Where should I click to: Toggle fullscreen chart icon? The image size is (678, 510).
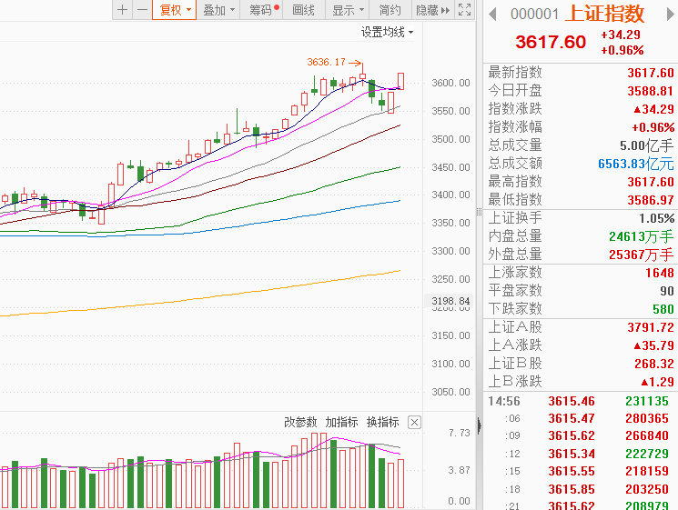tap(464, 9)
